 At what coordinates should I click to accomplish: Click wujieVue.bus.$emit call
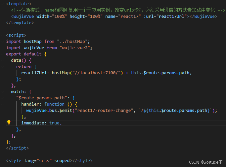click(x=49, y=111)
